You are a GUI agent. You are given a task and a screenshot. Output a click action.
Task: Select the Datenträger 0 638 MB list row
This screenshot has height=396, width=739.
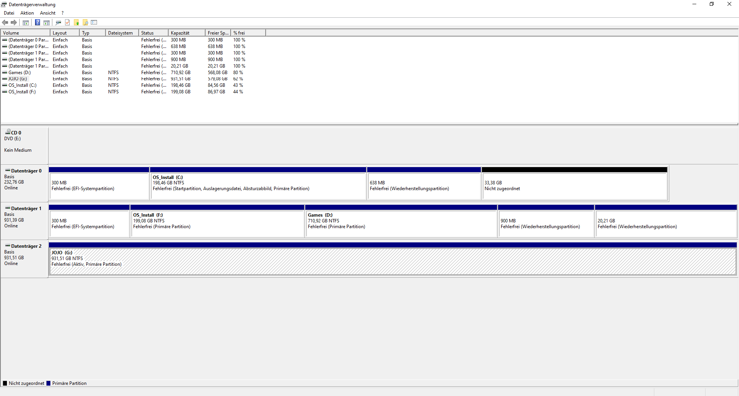(133, 46)
